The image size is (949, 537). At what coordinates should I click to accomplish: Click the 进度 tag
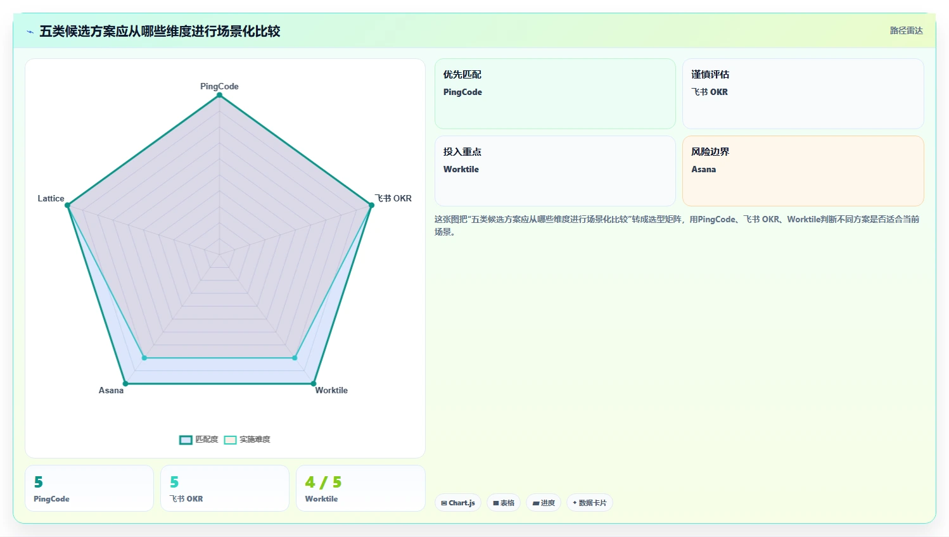click(544, 503)
